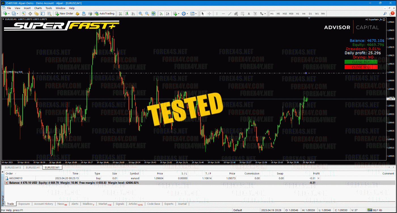This screenshot has height=213, width=397.
Task: Open the Strategy Tester icon
Action: (x=49, y=13)
